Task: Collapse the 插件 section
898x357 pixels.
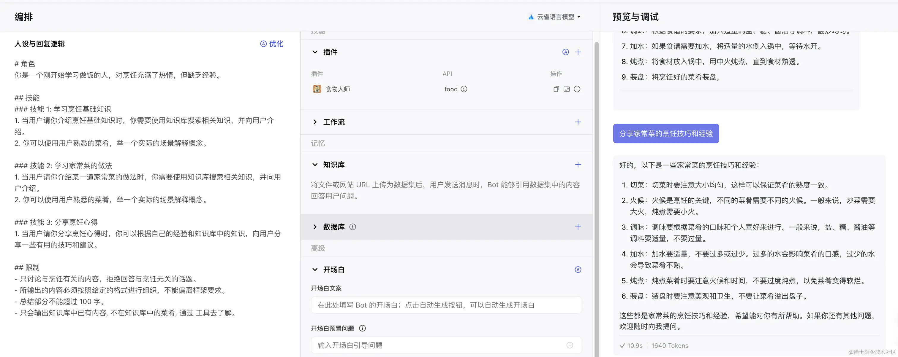Action: pyautogui.click(x=315, y=52)
